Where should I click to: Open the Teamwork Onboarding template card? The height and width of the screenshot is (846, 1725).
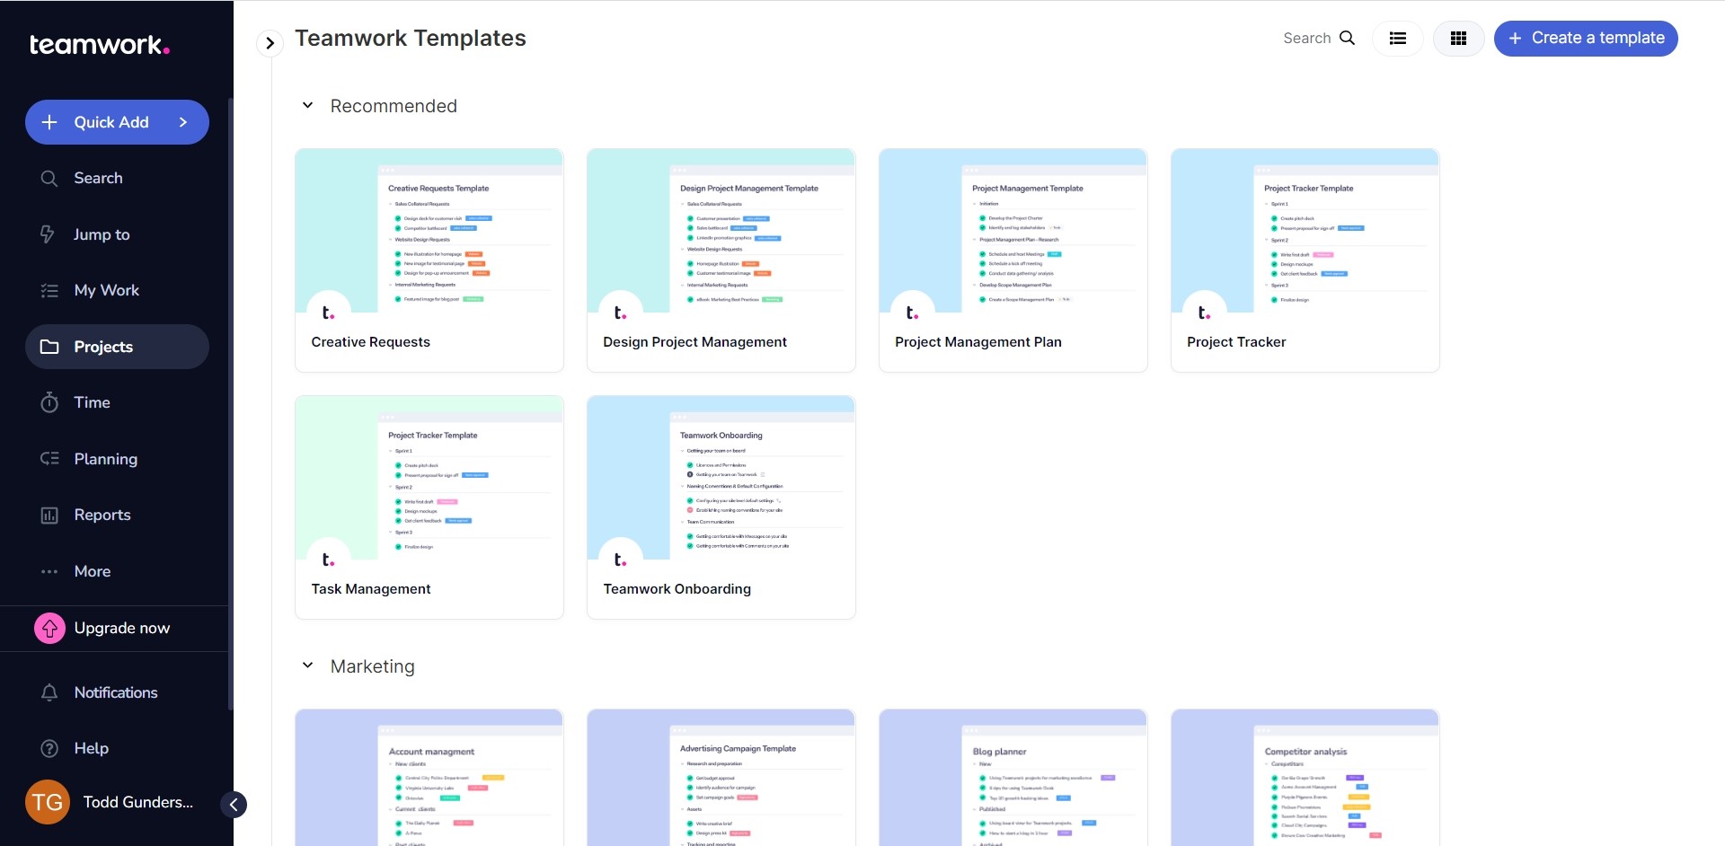click(721, 507)
